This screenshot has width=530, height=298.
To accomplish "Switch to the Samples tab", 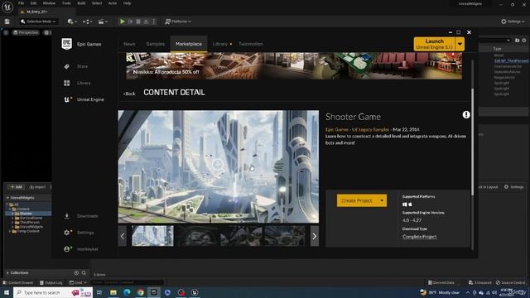I will [156, 44].
